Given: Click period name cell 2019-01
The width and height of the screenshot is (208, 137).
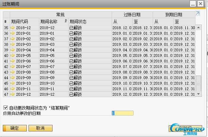Looking at the screenshot, I should tap(54, 33).
